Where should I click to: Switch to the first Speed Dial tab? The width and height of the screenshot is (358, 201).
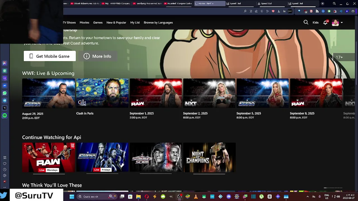pyautogui.click(x=241, y=4)
